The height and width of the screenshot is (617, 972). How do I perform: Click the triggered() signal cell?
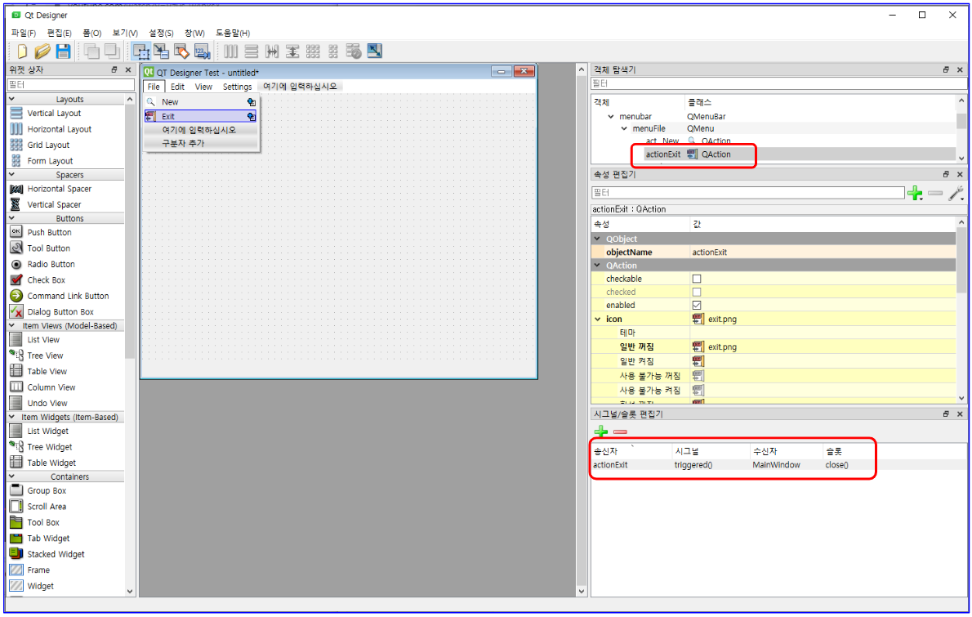click(x=693, y=465)
